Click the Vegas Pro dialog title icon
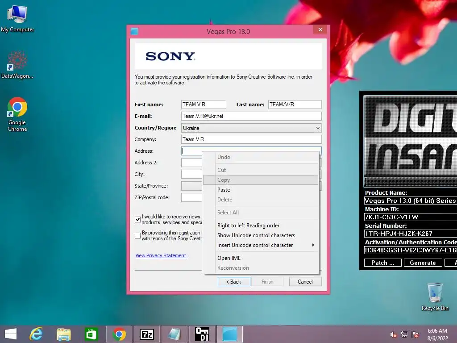The width and height of the screenshot is (457, 343). 134,31
